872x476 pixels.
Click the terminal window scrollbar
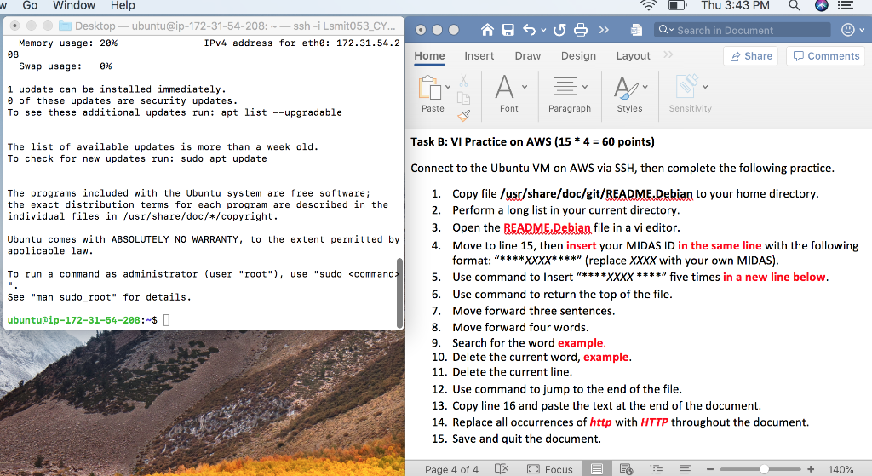pos(399,292)
